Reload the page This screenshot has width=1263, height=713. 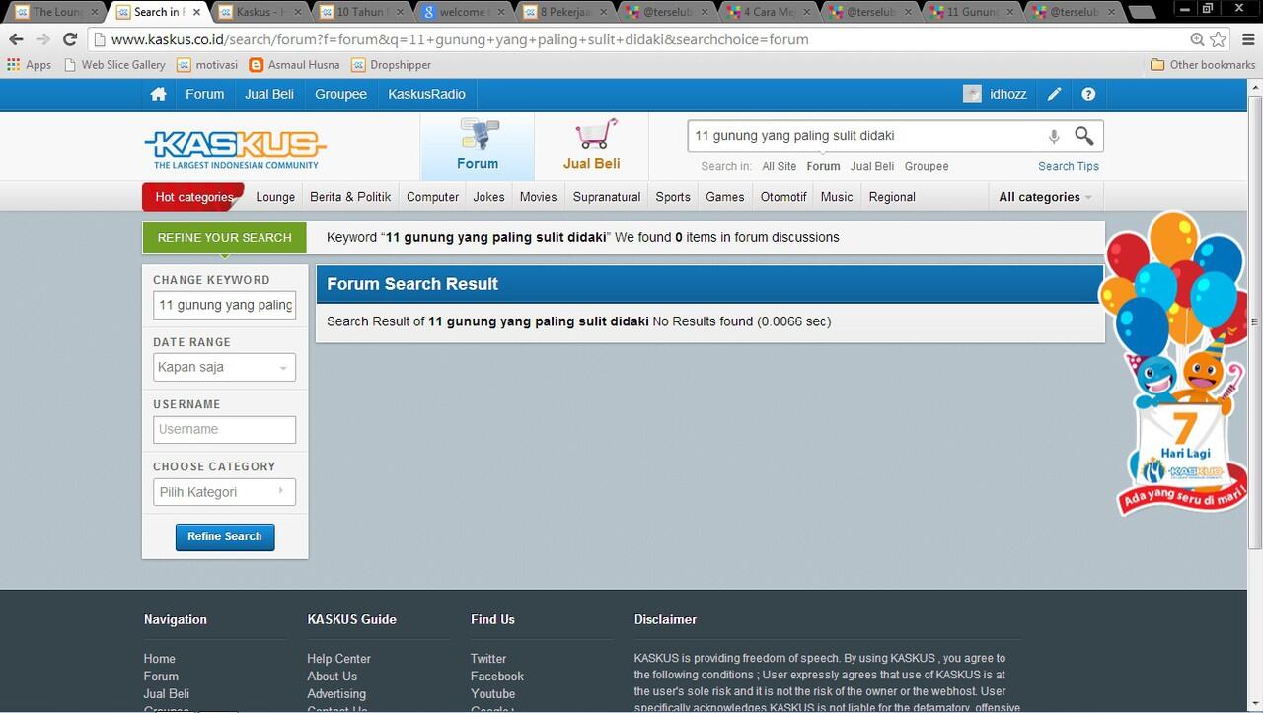click(x=69, y=39)
